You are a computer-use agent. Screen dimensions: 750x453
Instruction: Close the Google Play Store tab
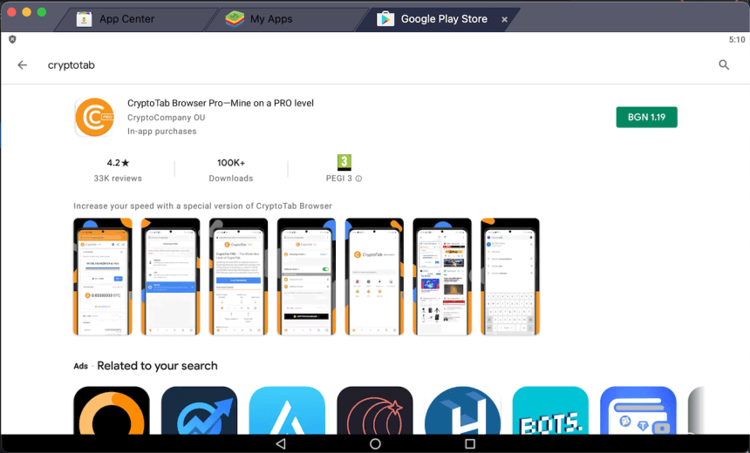point(504,19)
